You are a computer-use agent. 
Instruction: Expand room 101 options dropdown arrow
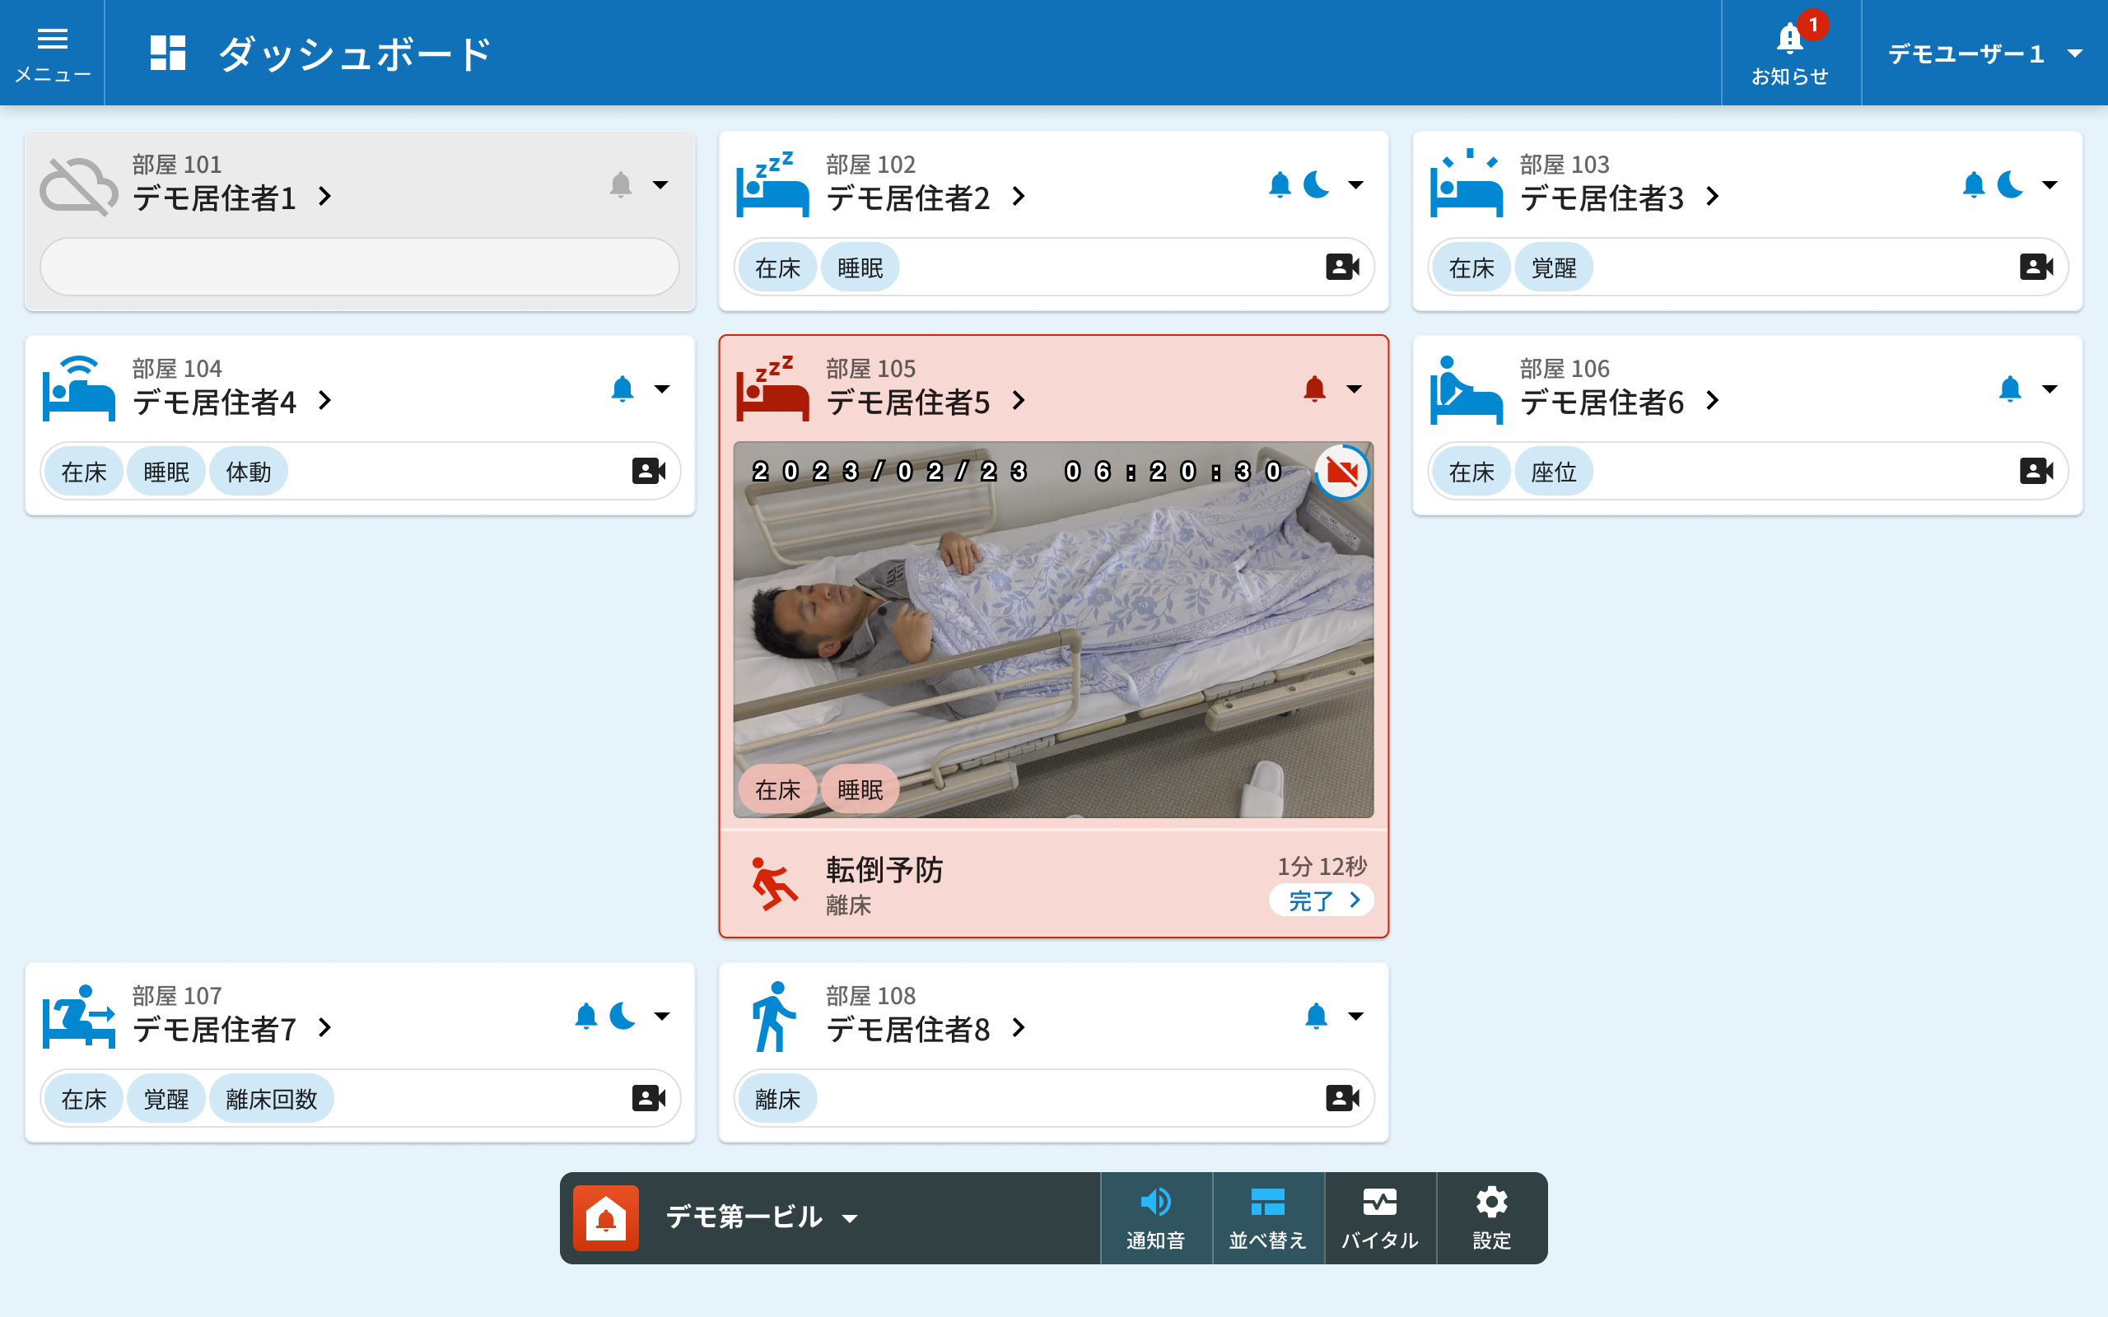coord(661,184)
